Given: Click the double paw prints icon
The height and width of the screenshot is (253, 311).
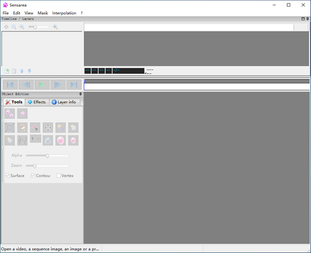Looking at the screenshot, I should (x=10, y=114).
